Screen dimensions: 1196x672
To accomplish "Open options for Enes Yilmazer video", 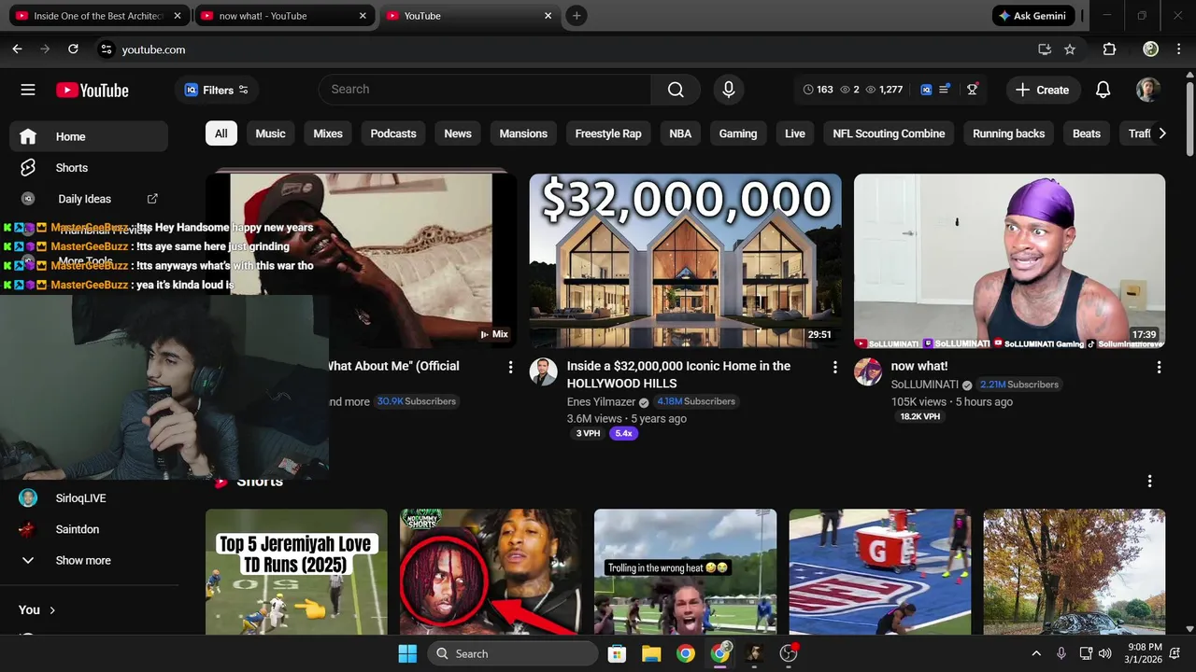I will (835, 368).
